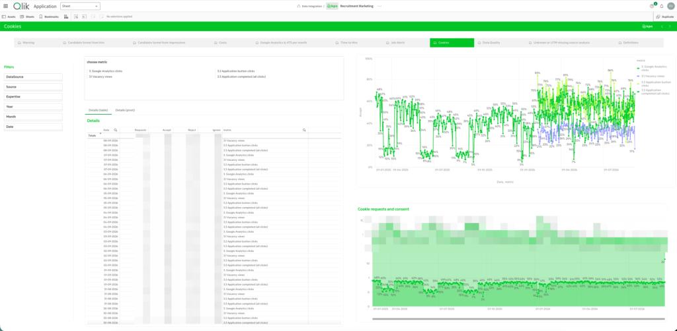
Task: Switch to the Details (pivot) tab
Action: [125, 110]
